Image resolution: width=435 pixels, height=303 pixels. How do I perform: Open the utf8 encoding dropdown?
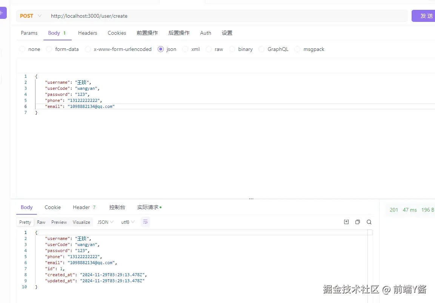pos(128,222)
